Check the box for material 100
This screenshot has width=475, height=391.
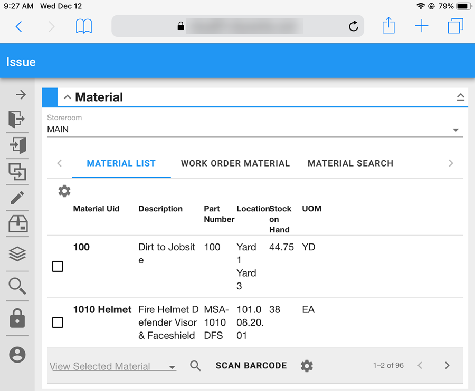click(x=58, y=267)
